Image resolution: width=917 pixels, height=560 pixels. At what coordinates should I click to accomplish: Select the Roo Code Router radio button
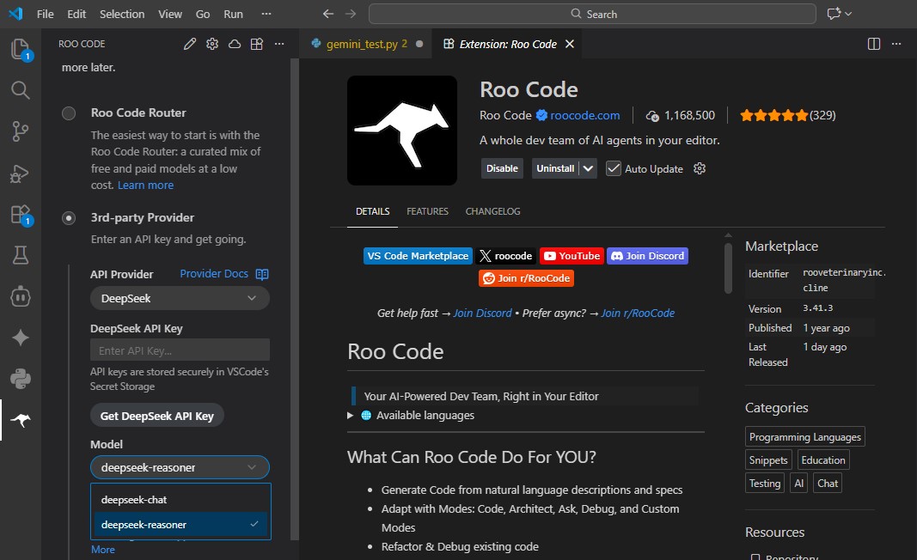(x=69, y=112)
